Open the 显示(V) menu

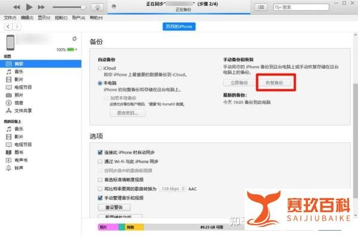click(44, 17)
